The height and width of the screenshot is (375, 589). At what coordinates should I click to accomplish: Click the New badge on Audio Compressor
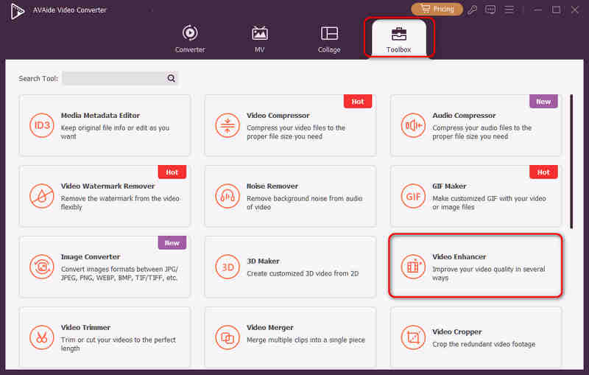pyautogui.click(x=543, y=102)
